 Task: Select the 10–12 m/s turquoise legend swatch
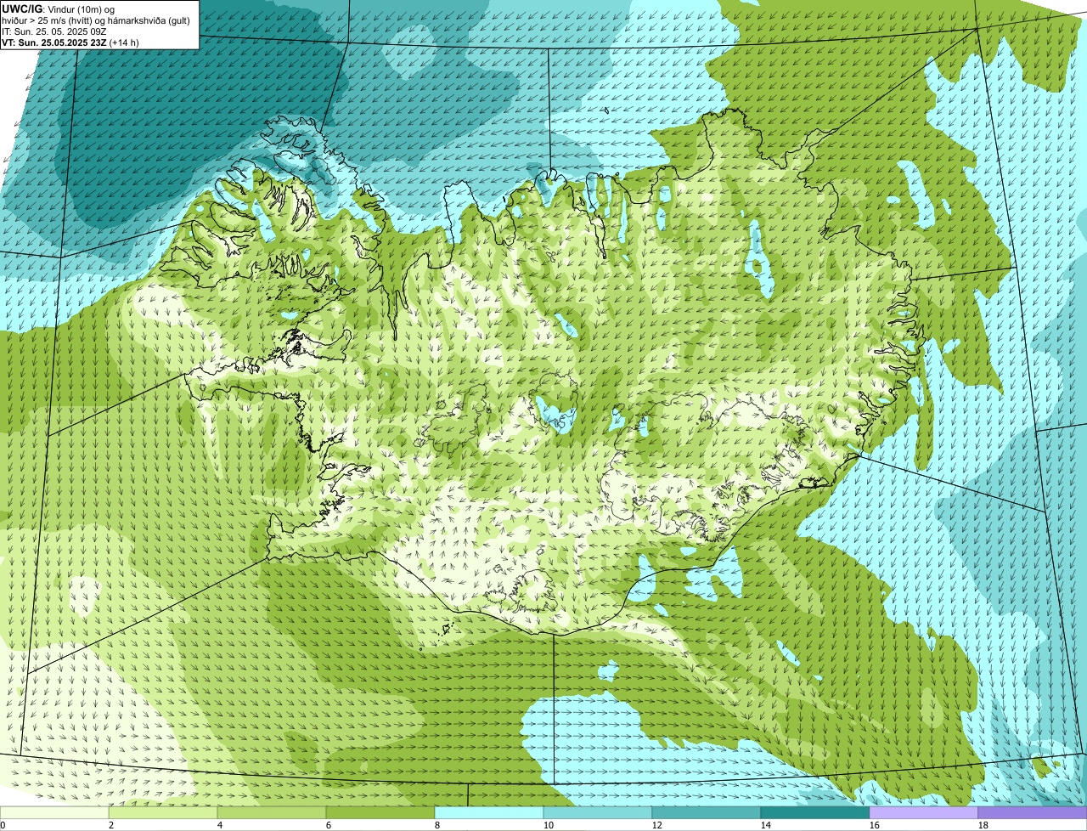598,812
